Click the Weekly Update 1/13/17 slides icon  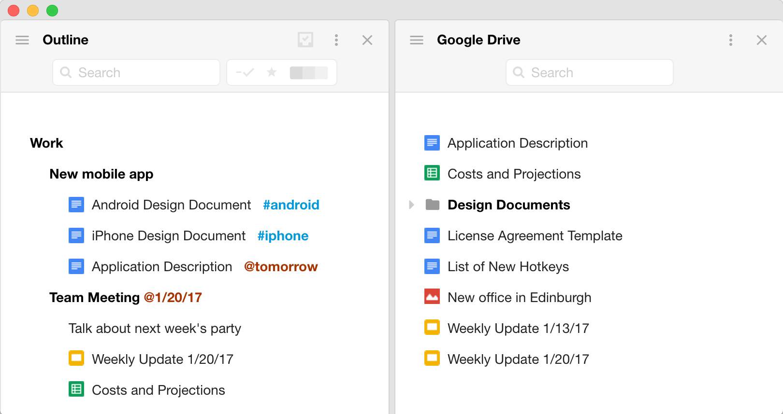432,327
